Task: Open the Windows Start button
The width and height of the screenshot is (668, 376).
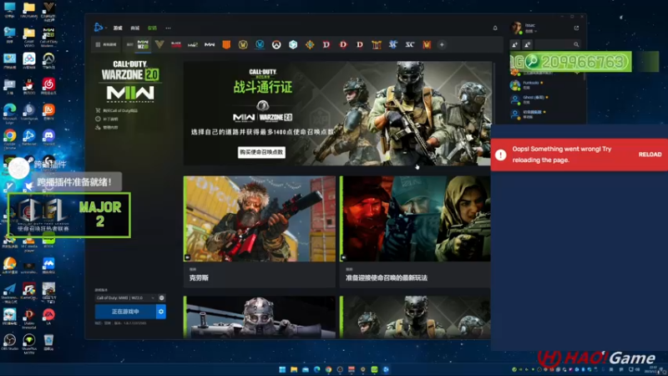Action: (282, 369)
